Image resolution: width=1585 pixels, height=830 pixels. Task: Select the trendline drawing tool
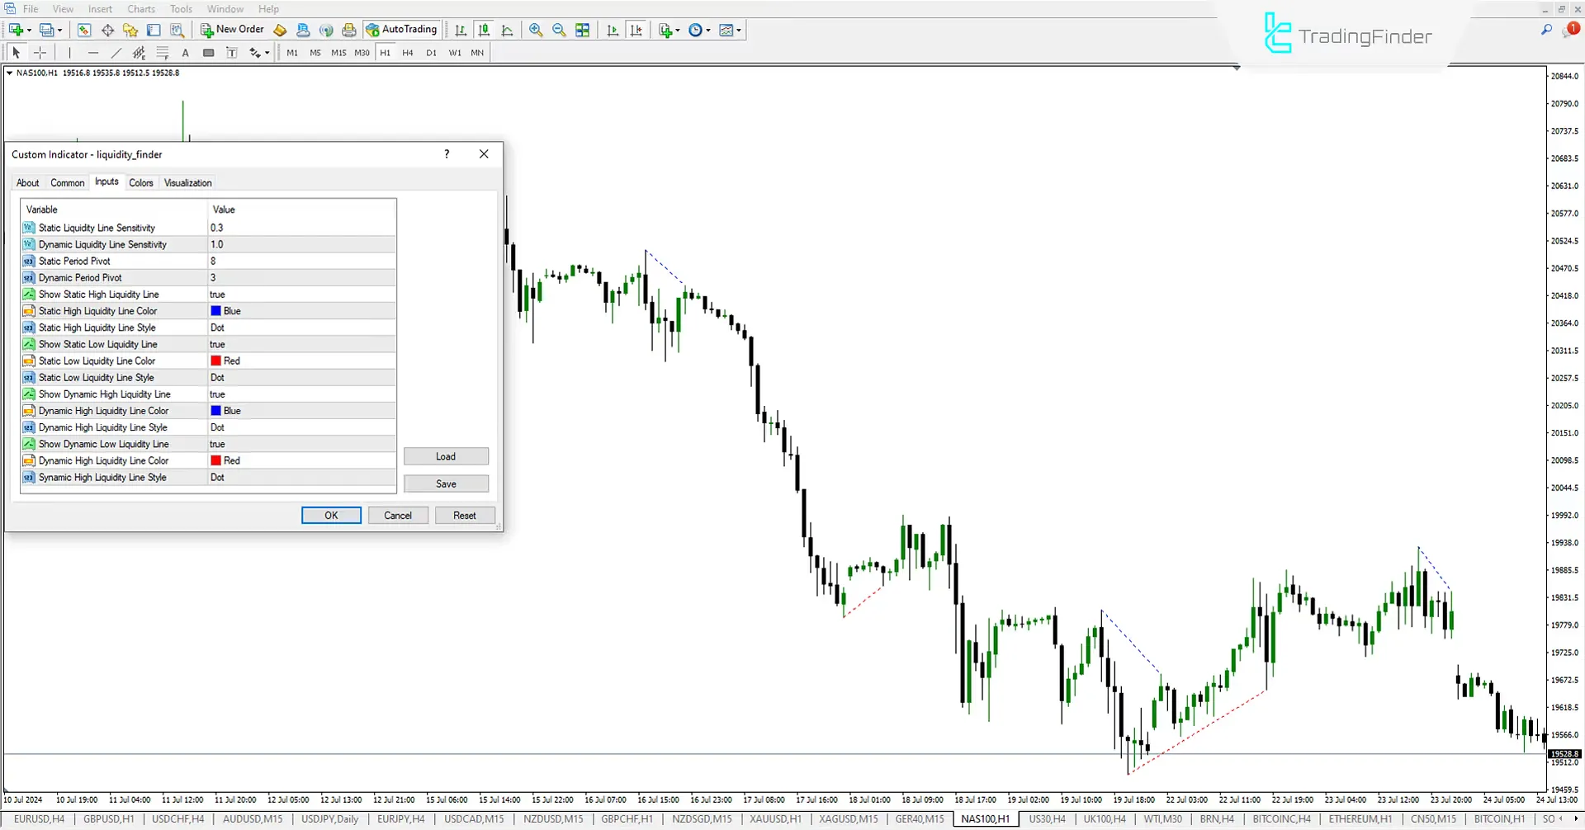coord(116,52)
